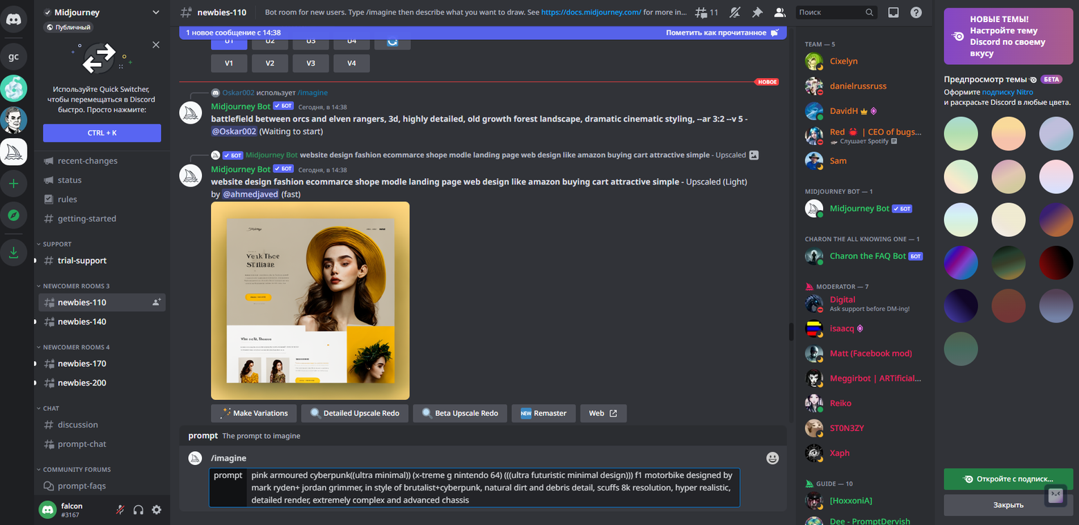
Task: Open image icon on replied message
Action: point(754,155)
